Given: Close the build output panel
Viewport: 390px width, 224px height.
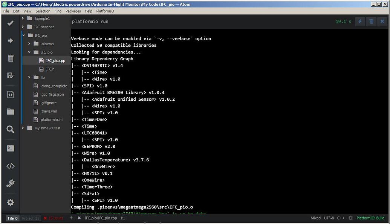Looking at the screenshot, I should (x=382, y=21).
